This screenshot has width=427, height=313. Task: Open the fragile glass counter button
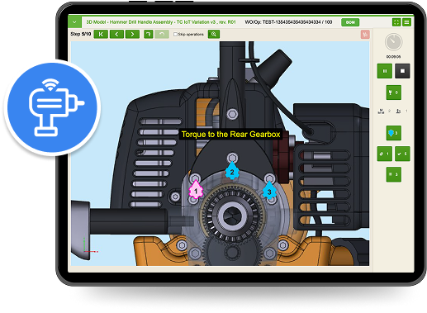tap(394, 92)
